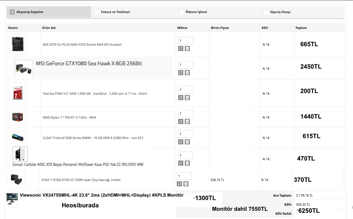Refresh quantity for MSI GeForce GTX1080 row
The height and width of the screenshot is (219, 353).
[x=181, y=73]
